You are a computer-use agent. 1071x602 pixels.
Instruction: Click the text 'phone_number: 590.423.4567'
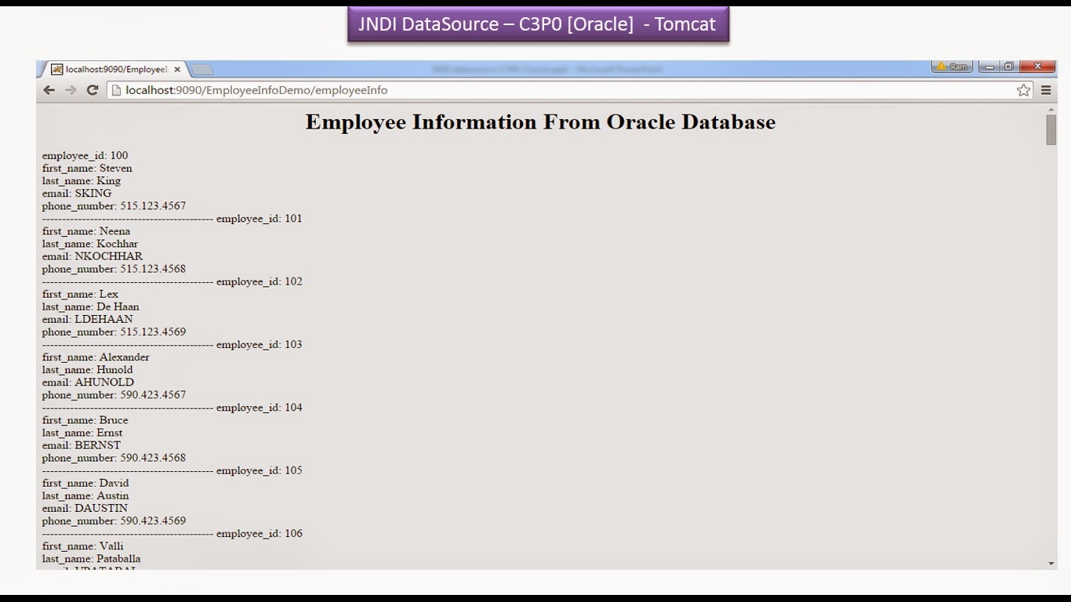click(114, 393)
